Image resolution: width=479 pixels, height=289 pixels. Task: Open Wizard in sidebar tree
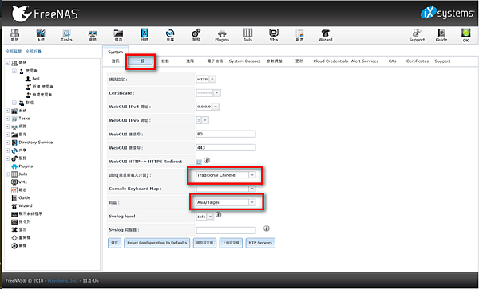tap(22, 206)
